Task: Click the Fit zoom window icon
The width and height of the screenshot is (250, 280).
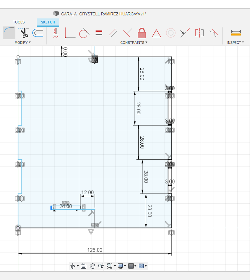Action: click(109, 266)
